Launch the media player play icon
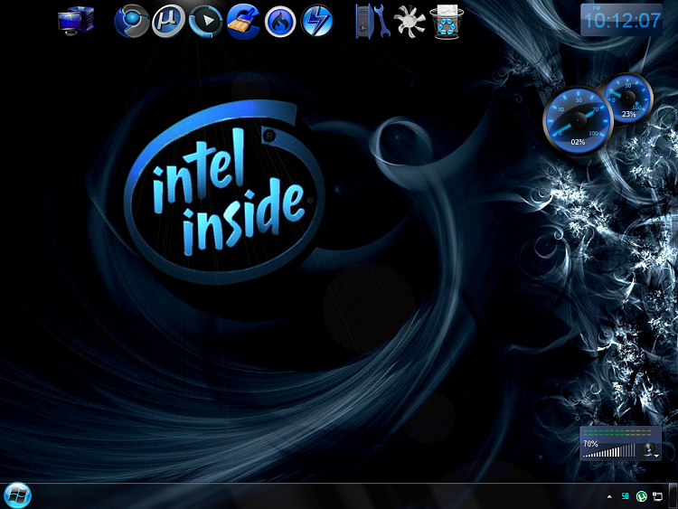This screenshot has height=509, width=678. point(206,21)
